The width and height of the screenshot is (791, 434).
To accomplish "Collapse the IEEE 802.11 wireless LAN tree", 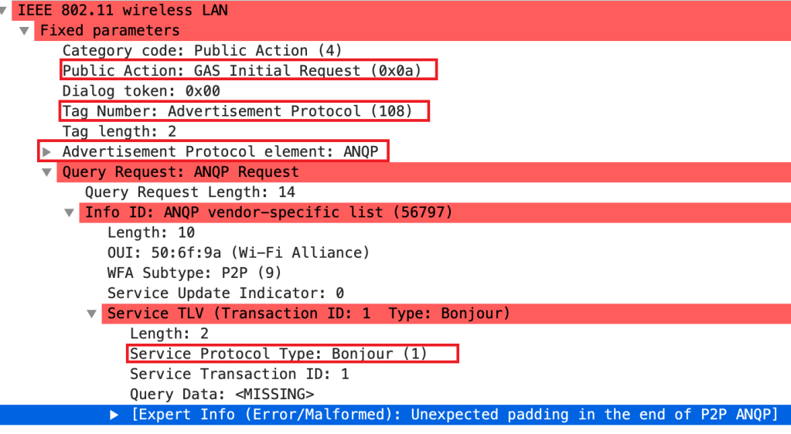I will coord(5,11).
